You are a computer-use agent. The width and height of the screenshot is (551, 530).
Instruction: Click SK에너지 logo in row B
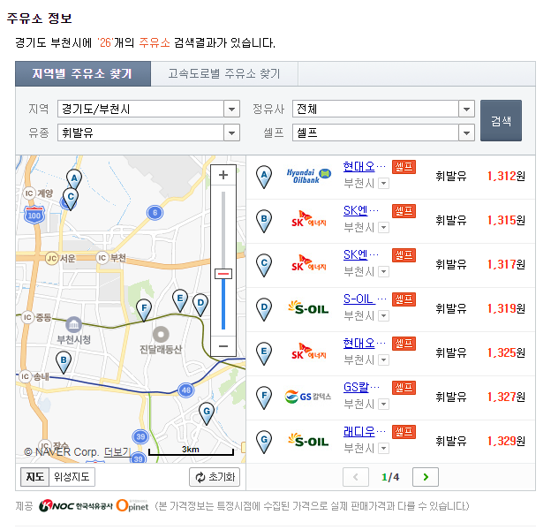tap(309, 219)
